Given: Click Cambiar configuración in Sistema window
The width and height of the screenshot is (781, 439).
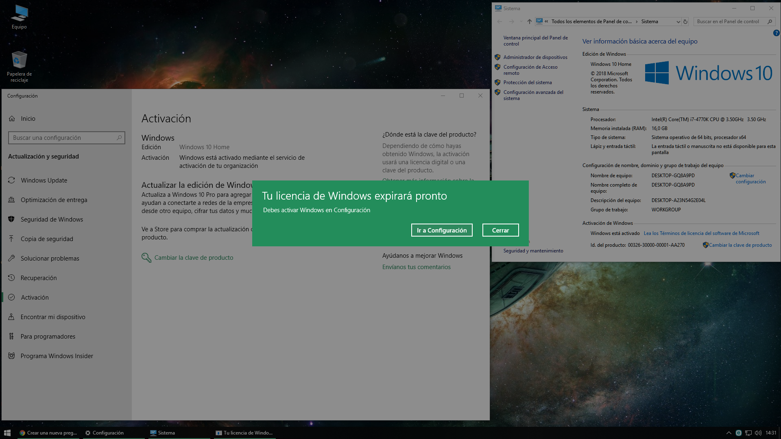Looking at the screenshot, I should coord(750,178).
